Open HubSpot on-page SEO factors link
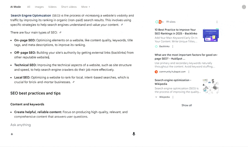 [177, 57]
